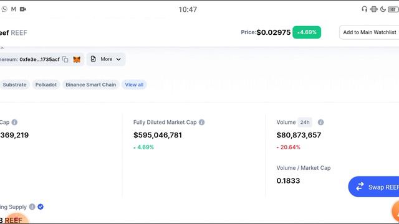Screen dimensions: 399x224
Task: Swap REEF via blue button
Action: coord(373,187)
